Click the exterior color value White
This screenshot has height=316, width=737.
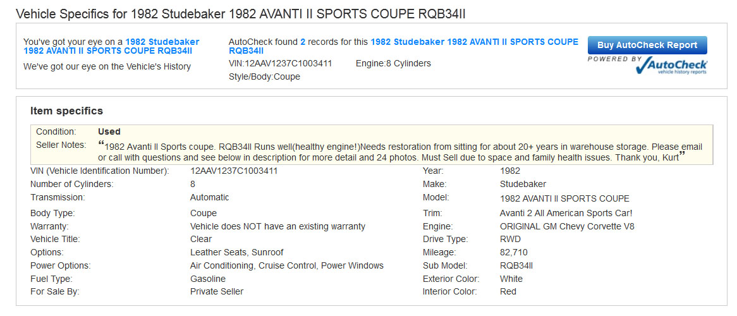511,279
